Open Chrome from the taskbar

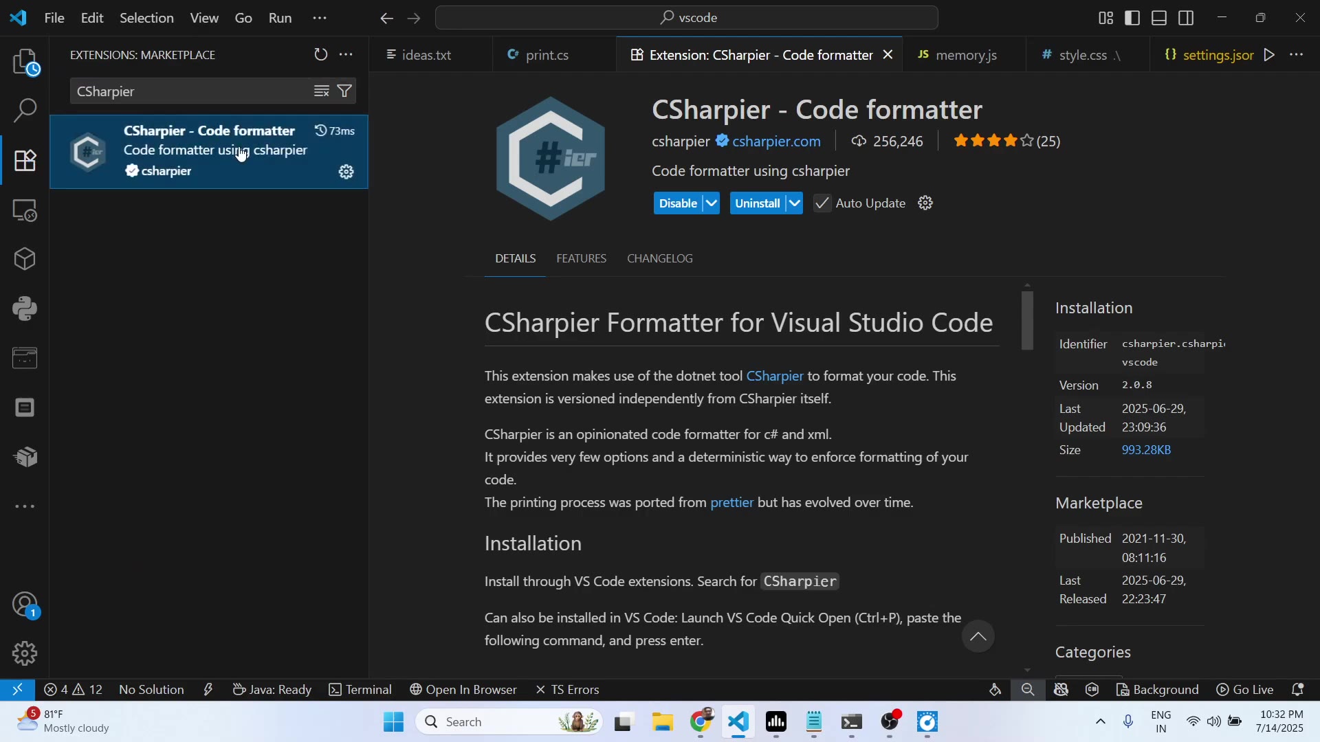701,723
